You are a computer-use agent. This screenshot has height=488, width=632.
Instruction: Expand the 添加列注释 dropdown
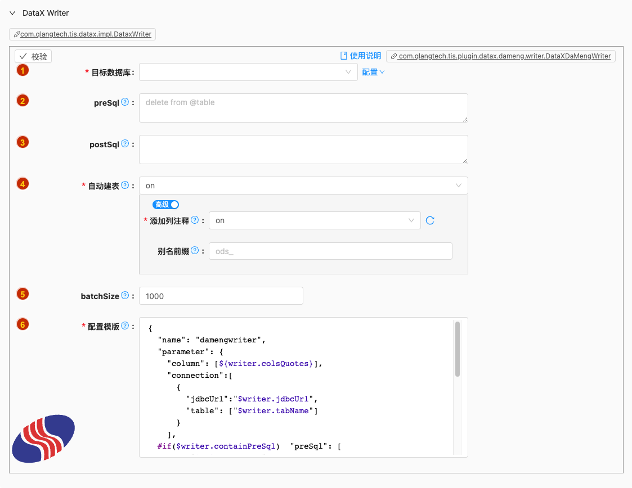pos(314,220)
